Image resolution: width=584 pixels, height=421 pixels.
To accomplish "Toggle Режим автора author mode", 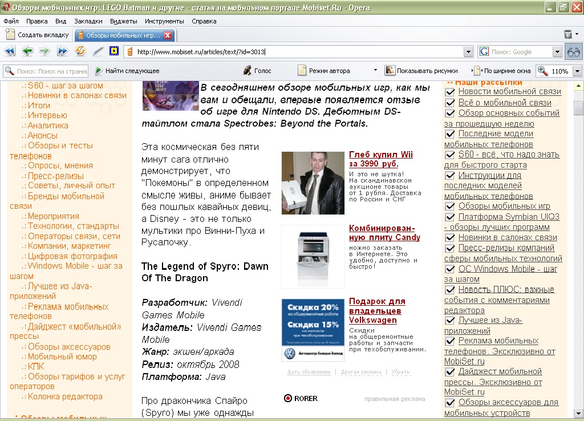I will [324, 70].
